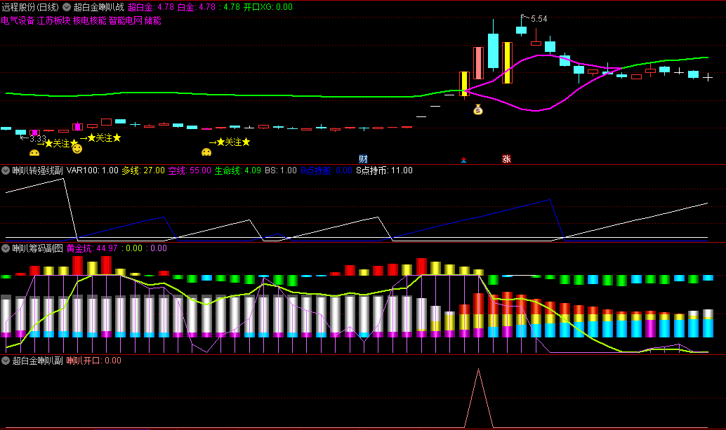Click the B点持股: 0.00 value
This screenshot has width=726, height=430.
(326, 170)
